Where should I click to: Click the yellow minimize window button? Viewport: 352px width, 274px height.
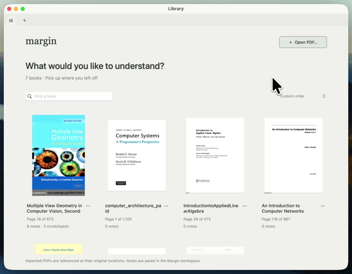point(16,9)
